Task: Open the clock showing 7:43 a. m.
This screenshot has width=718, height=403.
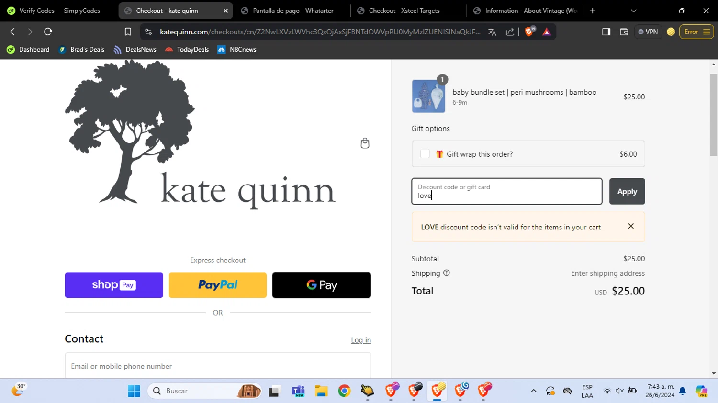Action: pyautogui.click(x=660, y=391)
